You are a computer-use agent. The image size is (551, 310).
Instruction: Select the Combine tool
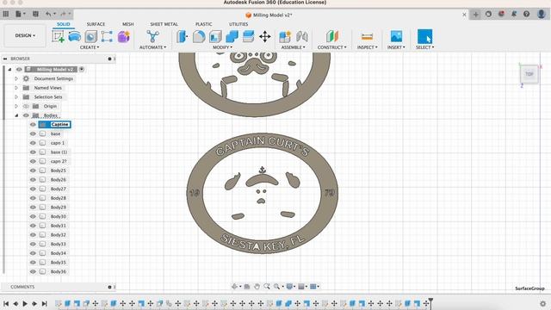pos(232,36)
